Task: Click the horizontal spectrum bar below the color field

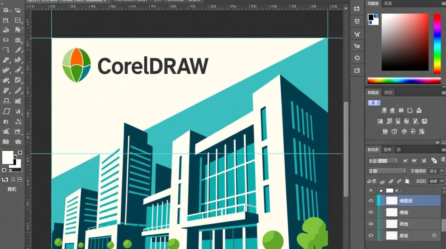Action: (404, 80)
